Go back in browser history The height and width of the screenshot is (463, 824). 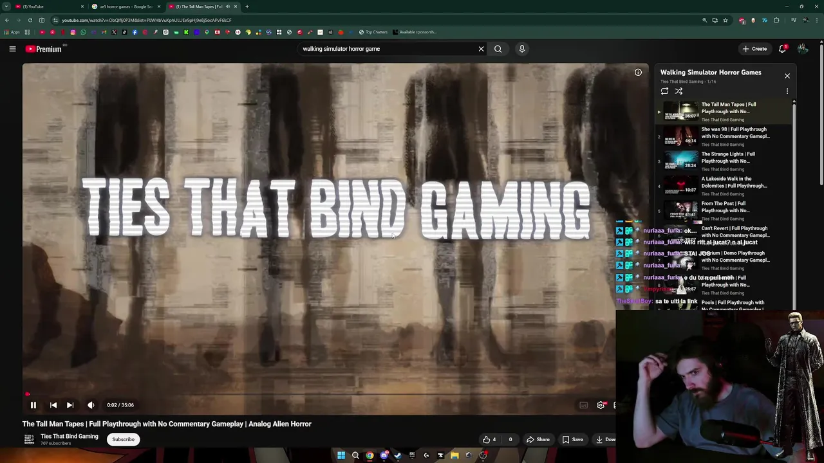coord(7,20)
